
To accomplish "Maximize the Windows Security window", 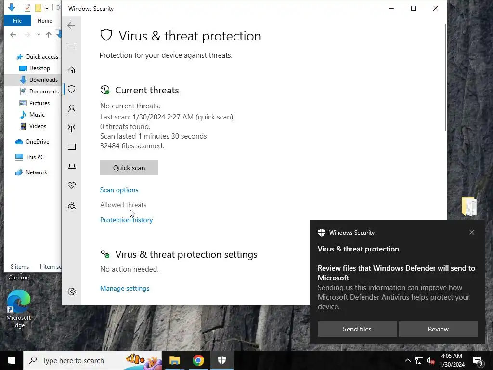I will point(414,9).
